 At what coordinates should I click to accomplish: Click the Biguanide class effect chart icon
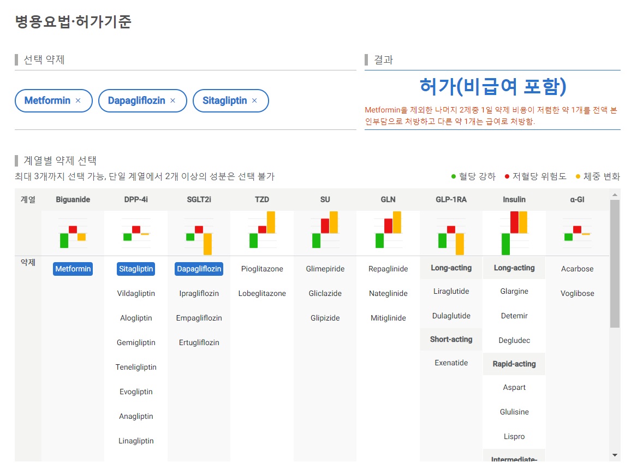(x=73, y=232)
